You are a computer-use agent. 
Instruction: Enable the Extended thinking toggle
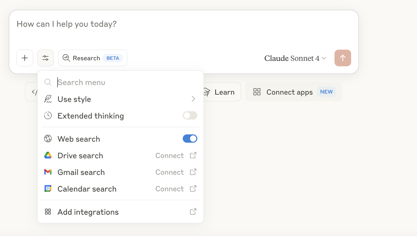[x=190, y=116]
